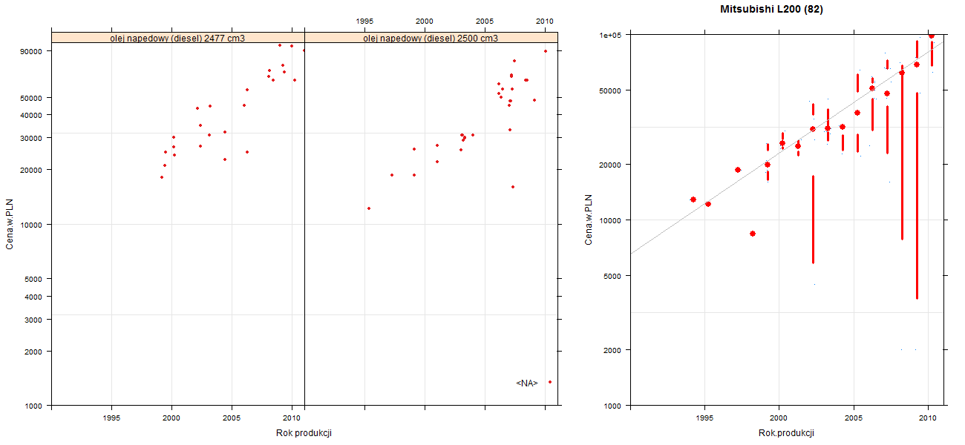Click 10000 tick label on the Mitsubishi plot axis
The height and width of the screenshot is (445, 965).
(609, 220)
